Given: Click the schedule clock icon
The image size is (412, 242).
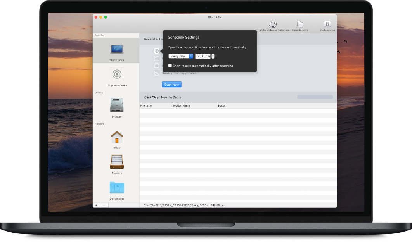Looking at the screenshot, I should tap(157, 51).
